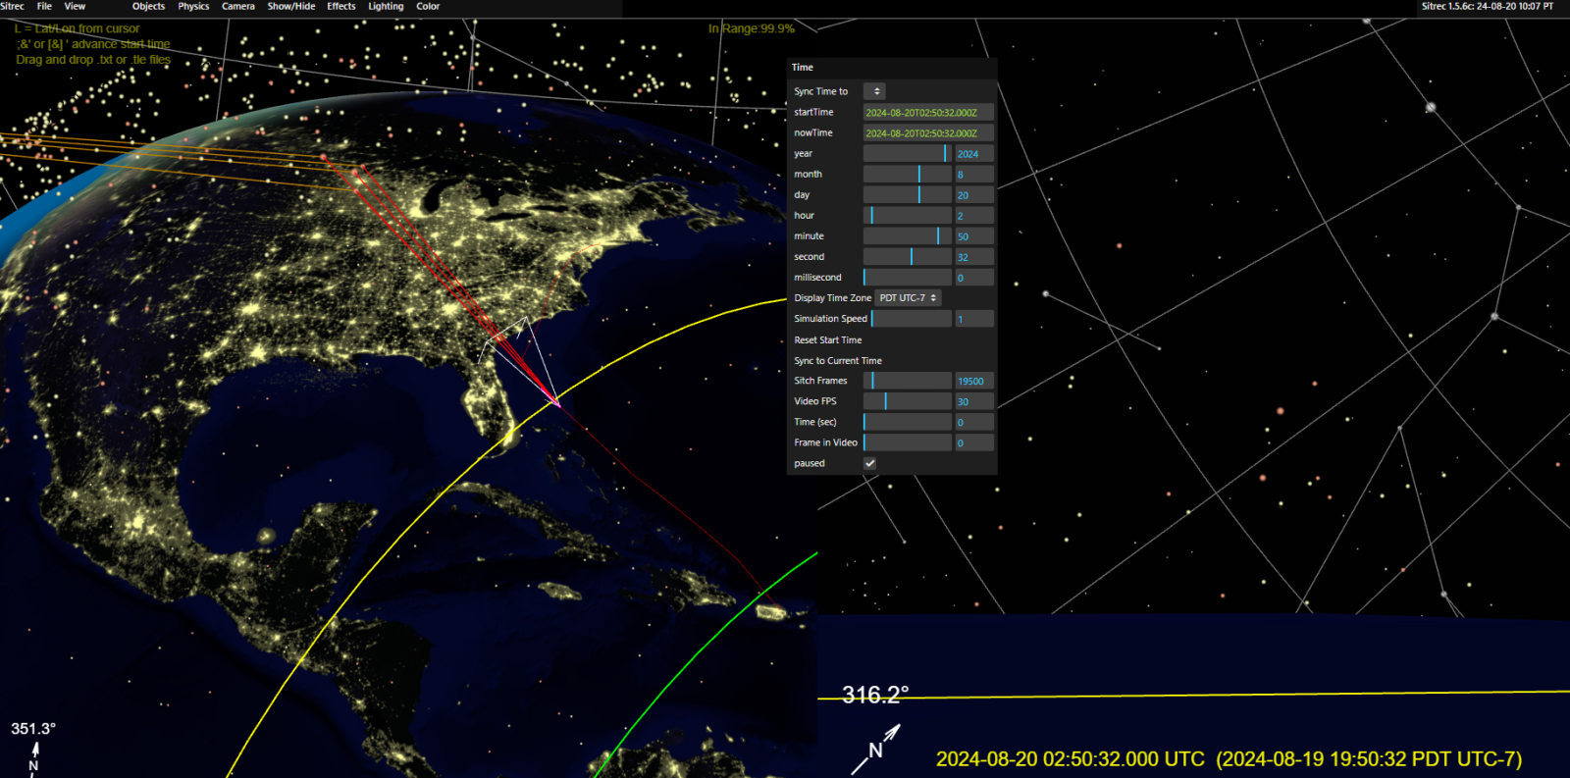Open the Camera menu
Screen dimensions: 1570x778
coord(237,7)
